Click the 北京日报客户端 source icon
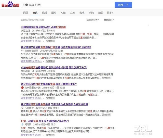163x138 pixels. click(22, 87)
